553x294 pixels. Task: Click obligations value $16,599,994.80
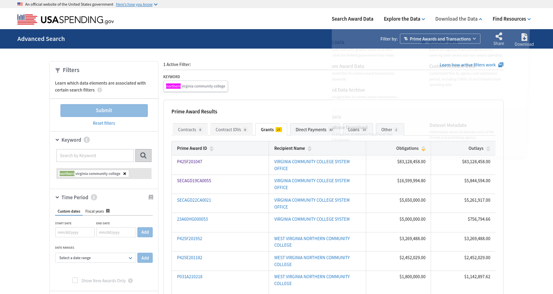(x=411, y=181)
